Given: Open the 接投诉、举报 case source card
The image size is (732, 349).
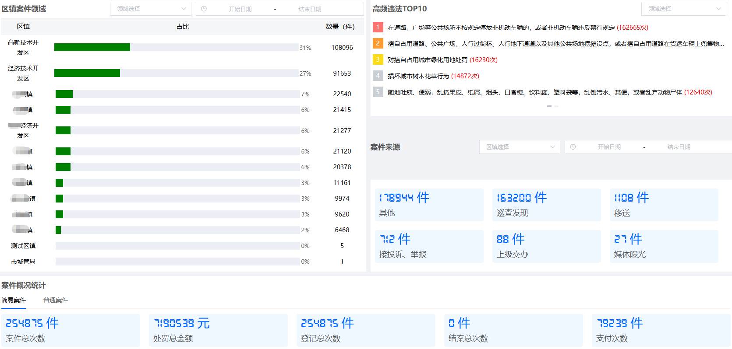Looking at the screenshot, I should click(429, 246).
